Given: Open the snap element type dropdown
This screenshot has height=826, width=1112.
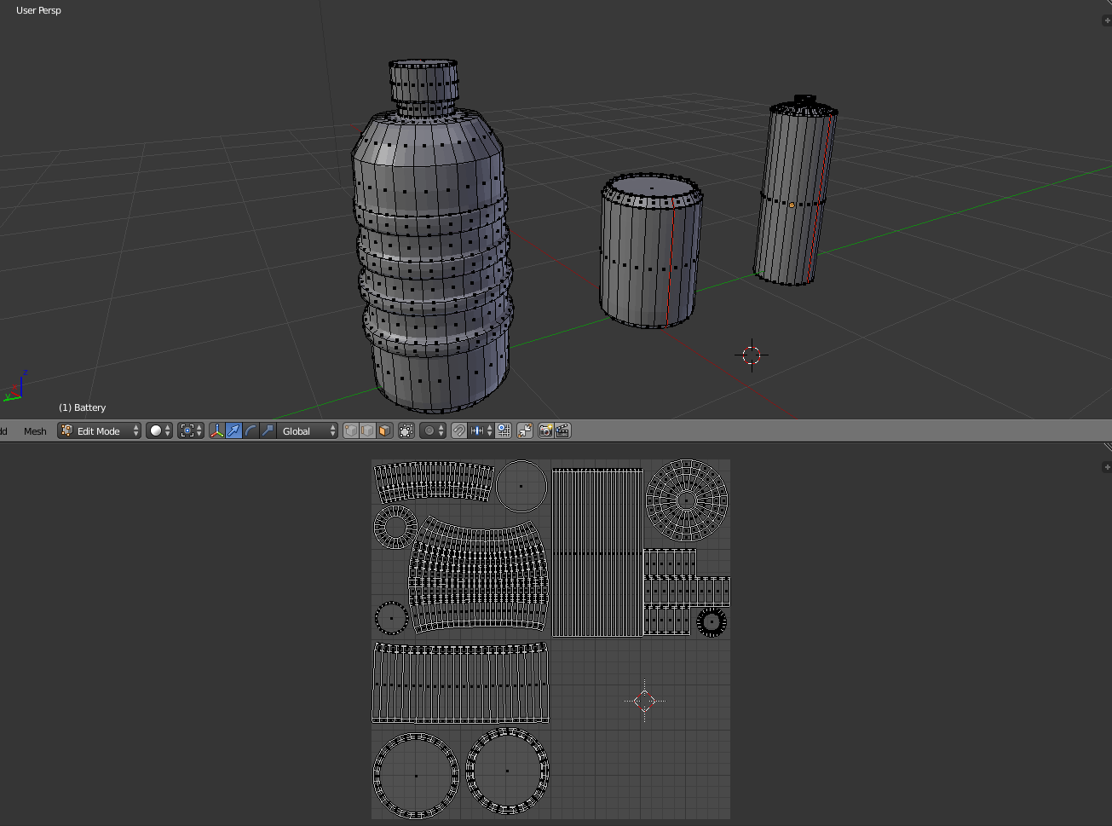Looking at the screenshot, I should click(481, 431).
